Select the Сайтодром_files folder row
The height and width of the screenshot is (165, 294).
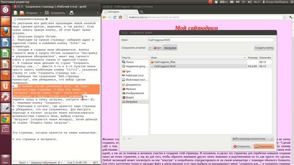211,62
